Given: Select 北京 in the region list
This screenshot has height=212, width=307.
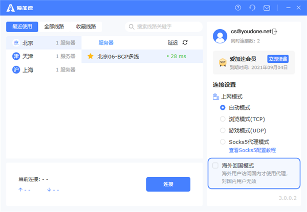Looking at the screenshot, I should coord(44,43).
